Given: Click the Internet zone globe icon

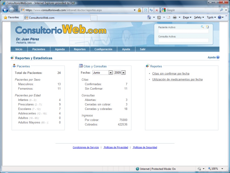Looking at the screenshot, I should click(137, 169).
